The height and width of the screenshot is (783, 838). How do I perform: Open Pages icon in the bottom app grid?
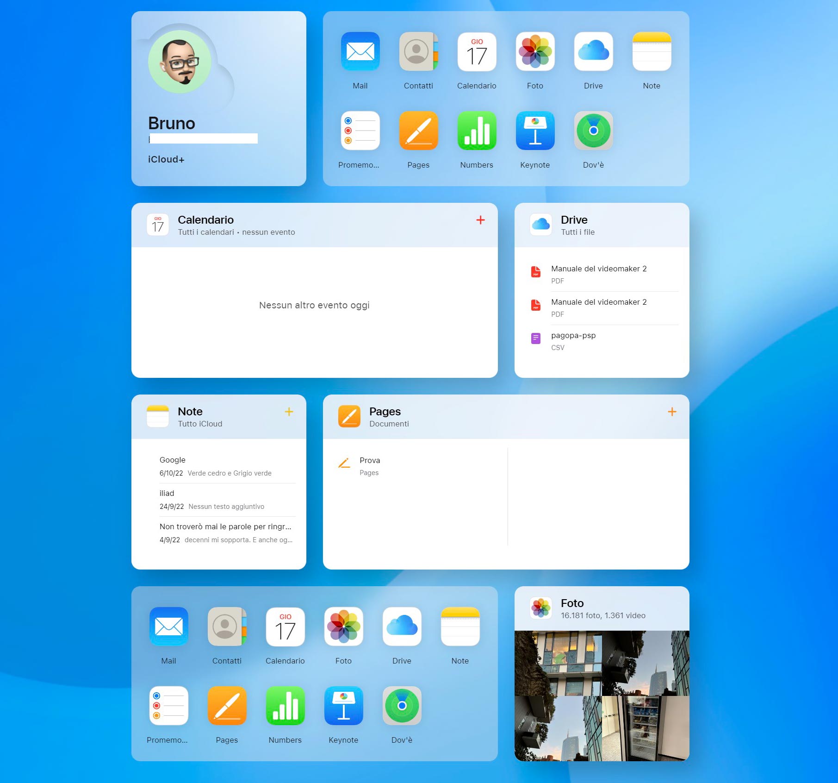click(227, 706)
